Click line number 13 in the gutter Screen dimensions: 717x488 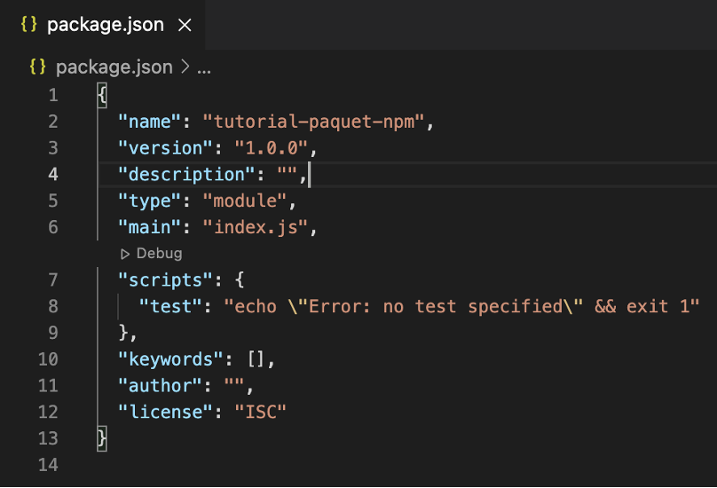pyautogui.click(x=48, y=438)
